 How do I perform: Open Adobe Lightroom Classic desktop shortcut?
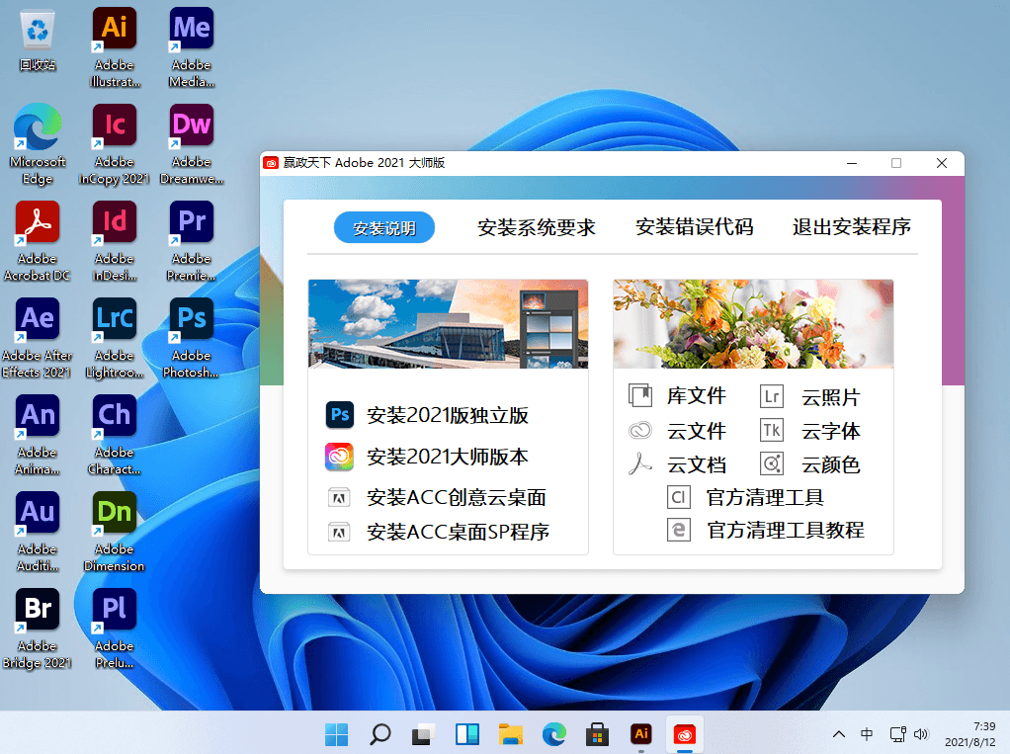coord(115,338)
